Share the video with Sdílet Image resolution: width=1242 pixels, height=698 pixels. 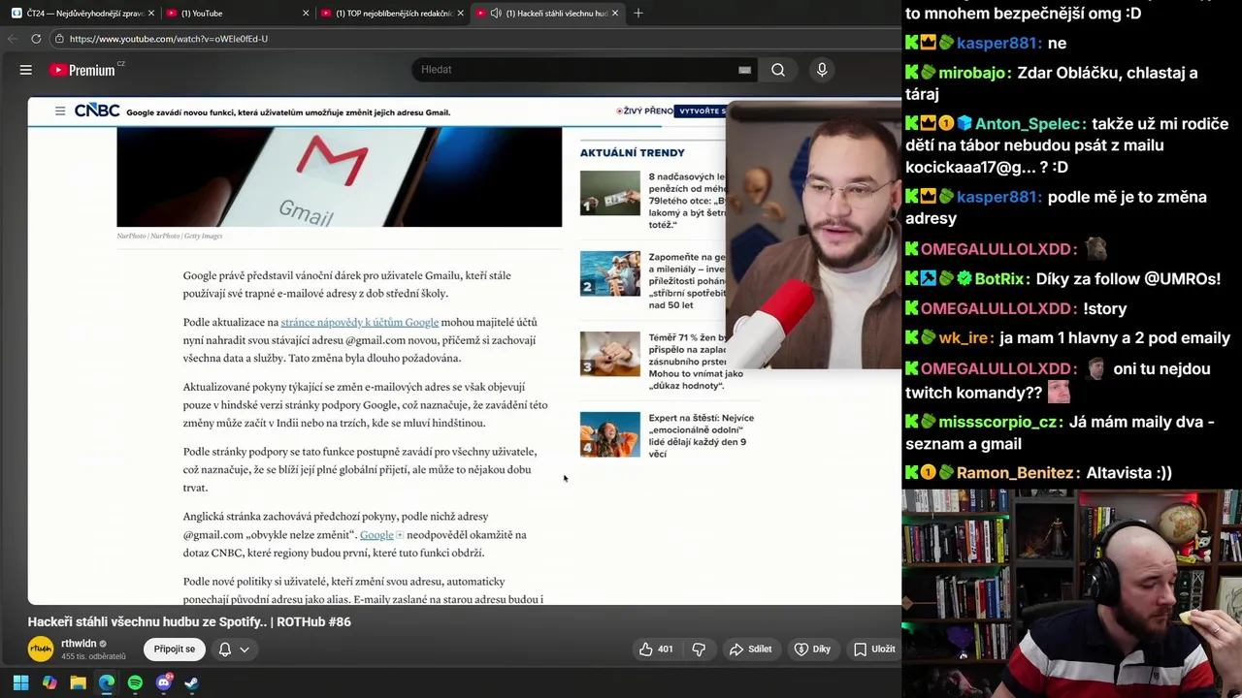pyautogui.click(x=750, y=650)
